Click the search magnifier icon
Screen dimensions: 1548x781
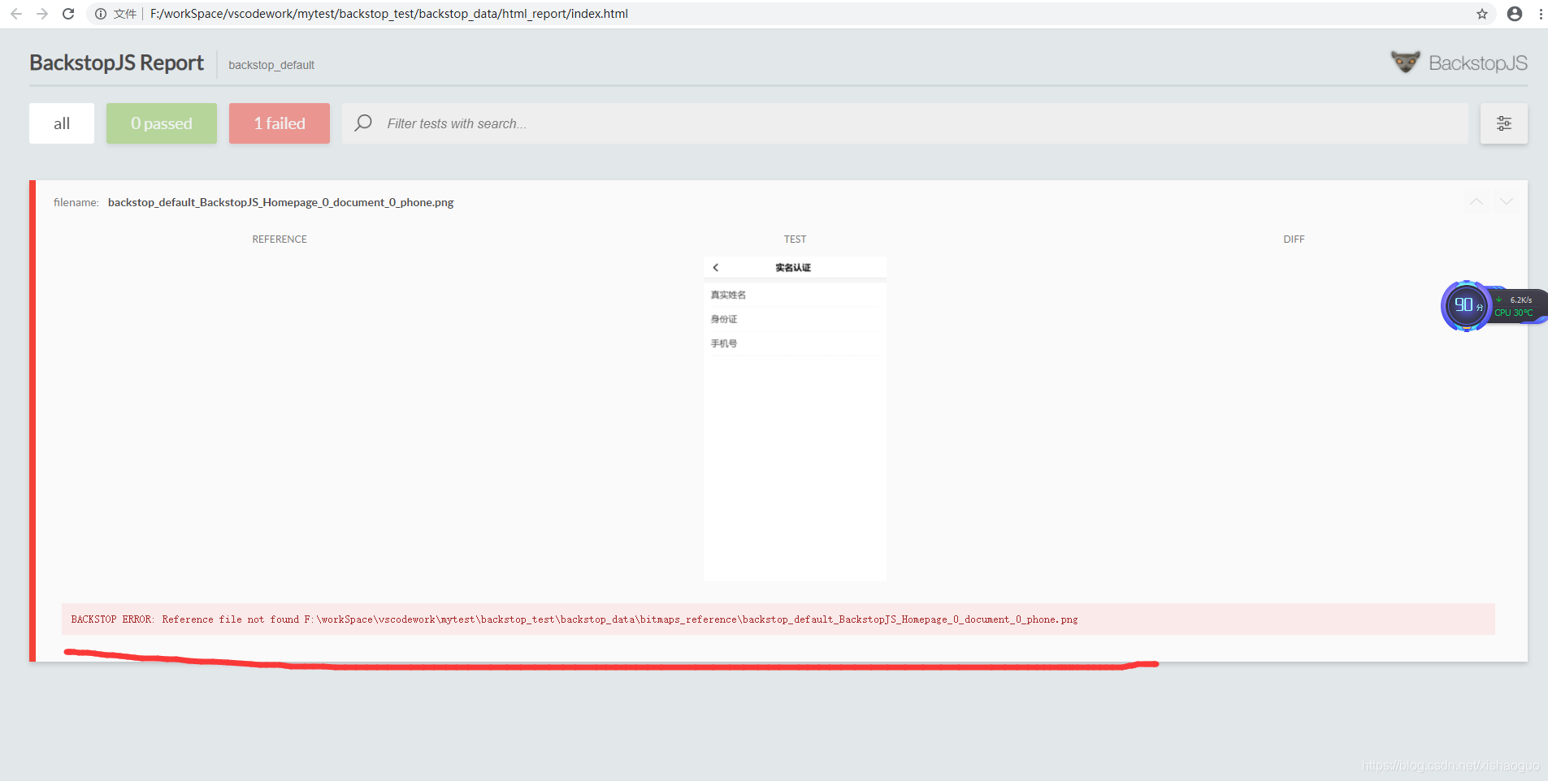coord(363,123)
